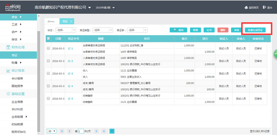
Task: Open voucher link 记-4
Action: click(70, 86)
